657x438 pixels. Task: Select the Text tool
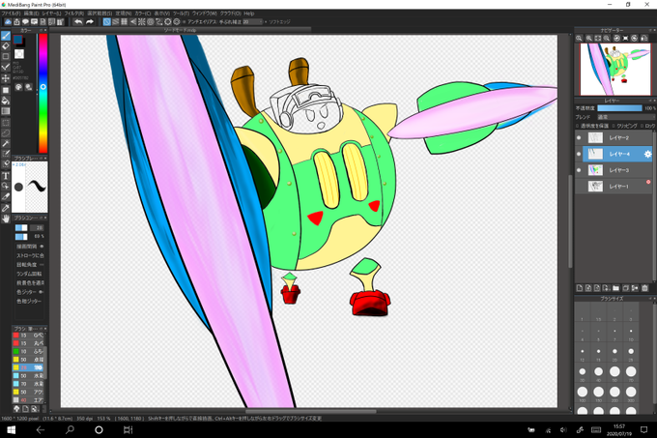pos(6,176)
